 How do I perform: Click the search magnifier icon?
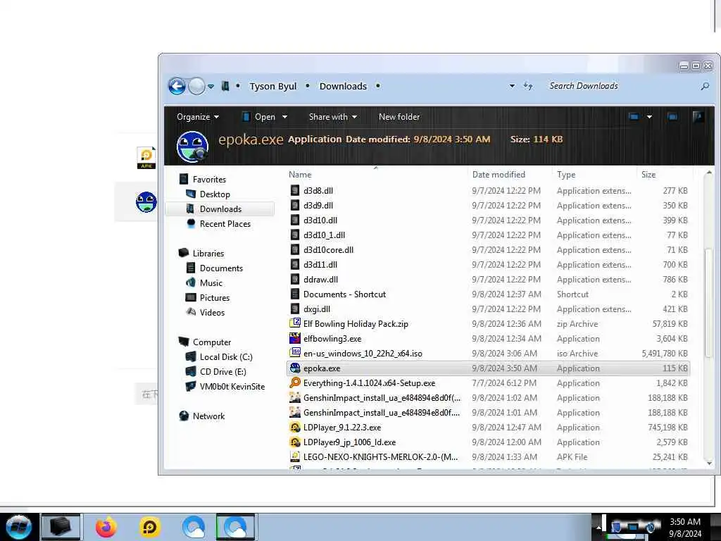tap(704, 86)
